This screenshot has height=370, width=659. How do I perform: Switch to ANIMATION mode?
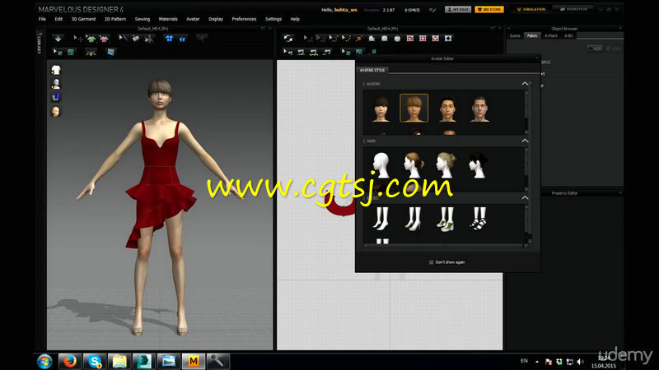point(573,9)
